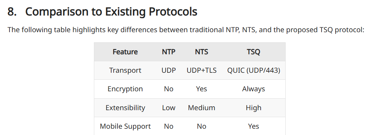Click the UDP cell in NTP column
Viewport: 369px width, 135px height.
pyautogui.click(x=169, y=70)
